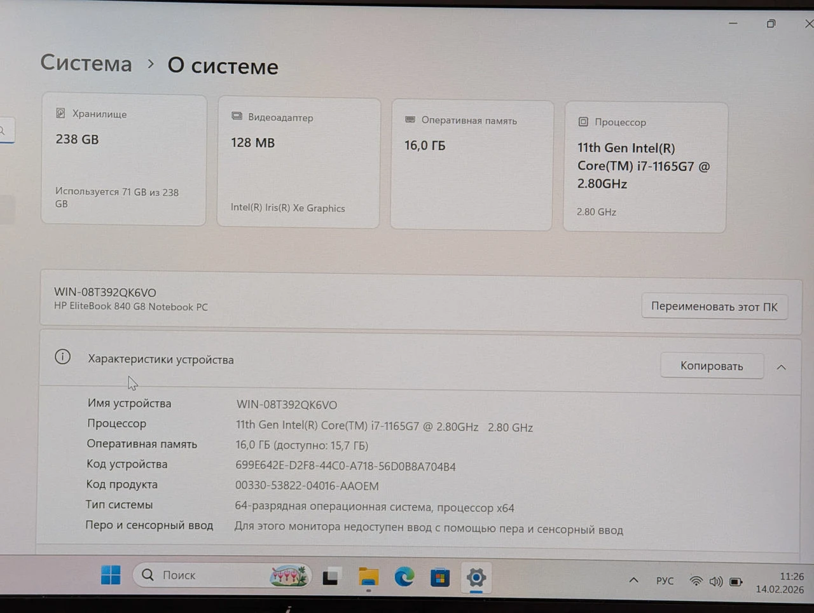Image resolution: width=814 pixels, height=613 pixels.
Task: Switch input language РУС indicator
Action: tap(665, 581)
